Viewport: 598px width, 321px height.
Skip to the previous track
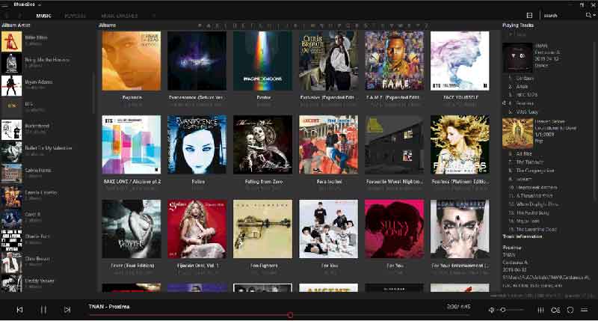pos(19,310)
